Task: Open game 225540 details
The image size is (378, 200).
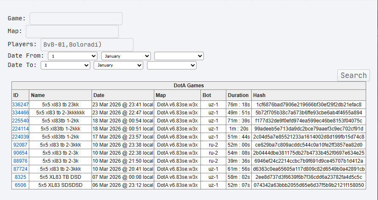Action: pos(20,121)
